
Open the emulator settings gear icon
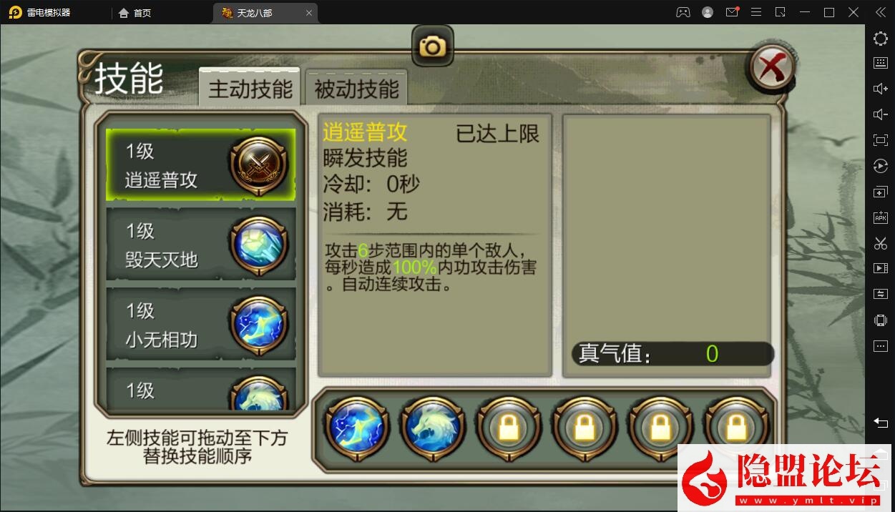tap(881, 39)
